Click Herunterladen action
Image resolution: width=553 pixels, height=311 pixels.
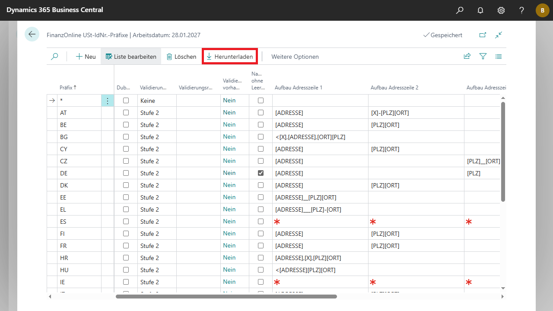[230, 57]
